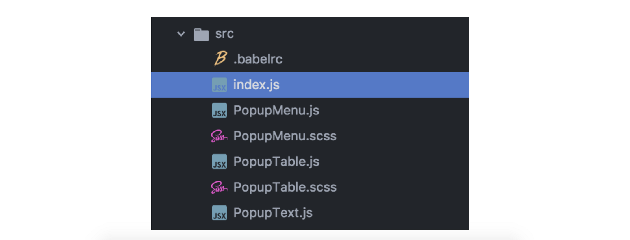This screenshot has width=630, height=240.
Task: Select the PopupTable.js file name
Action: [276, 161]
